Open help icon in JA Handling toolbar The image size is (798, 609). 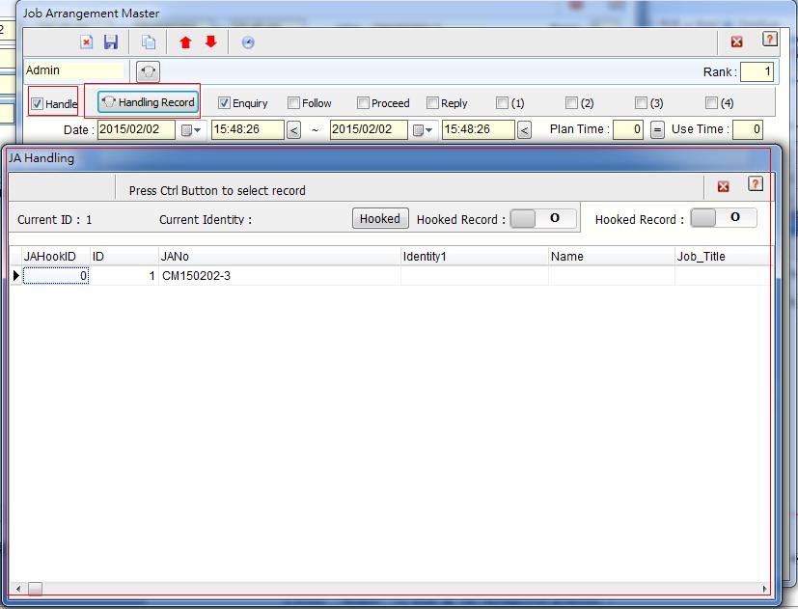point(756,183)
